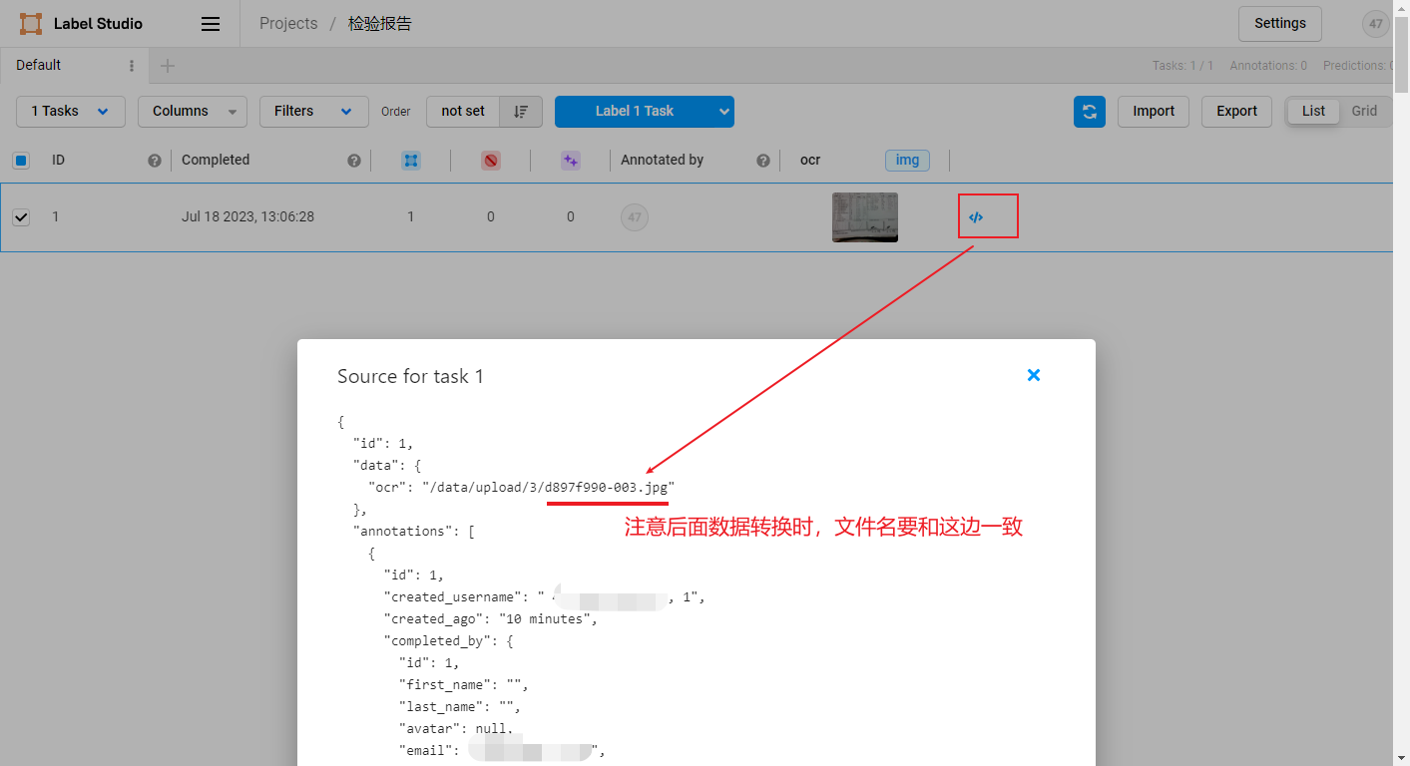Open the hamburger navigation menu
1410x766 pixels.
[x=211, y=24]
